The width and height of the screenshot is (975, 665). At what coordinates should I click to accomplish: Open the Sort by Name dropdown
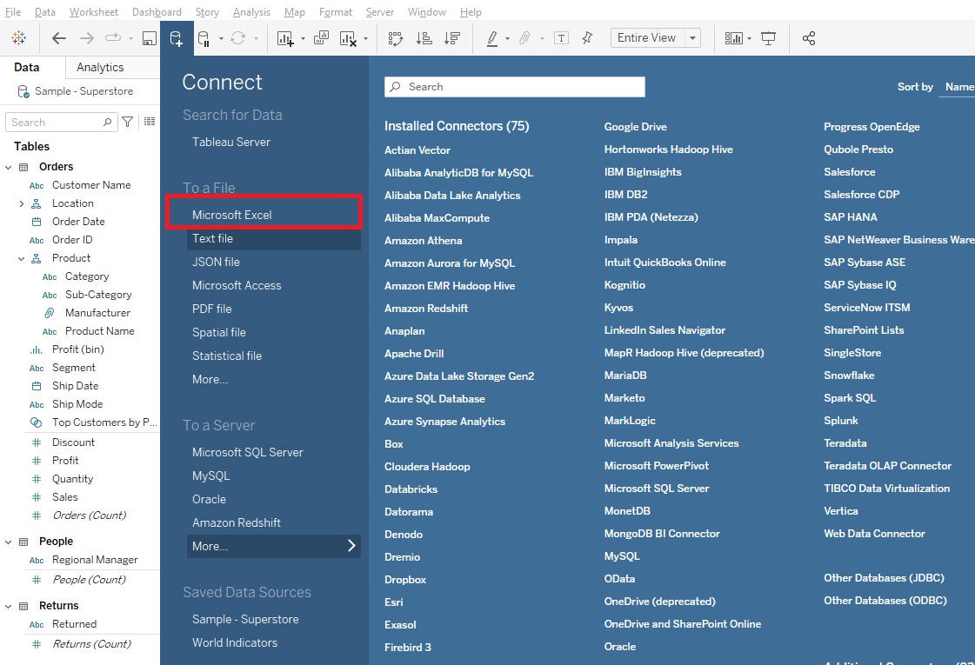click(x=958, y=87)
